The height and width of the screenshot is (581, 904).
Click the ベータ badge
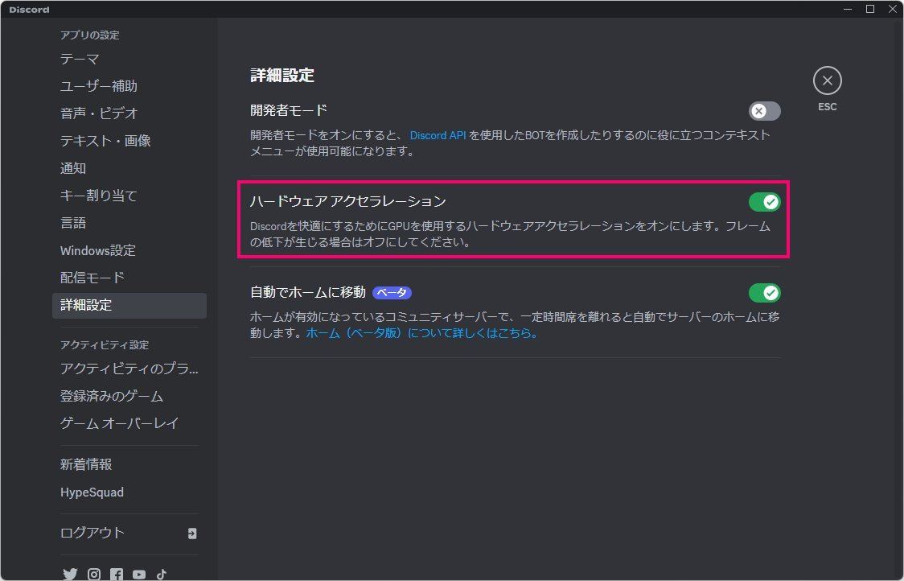click(x=392, y=293)
